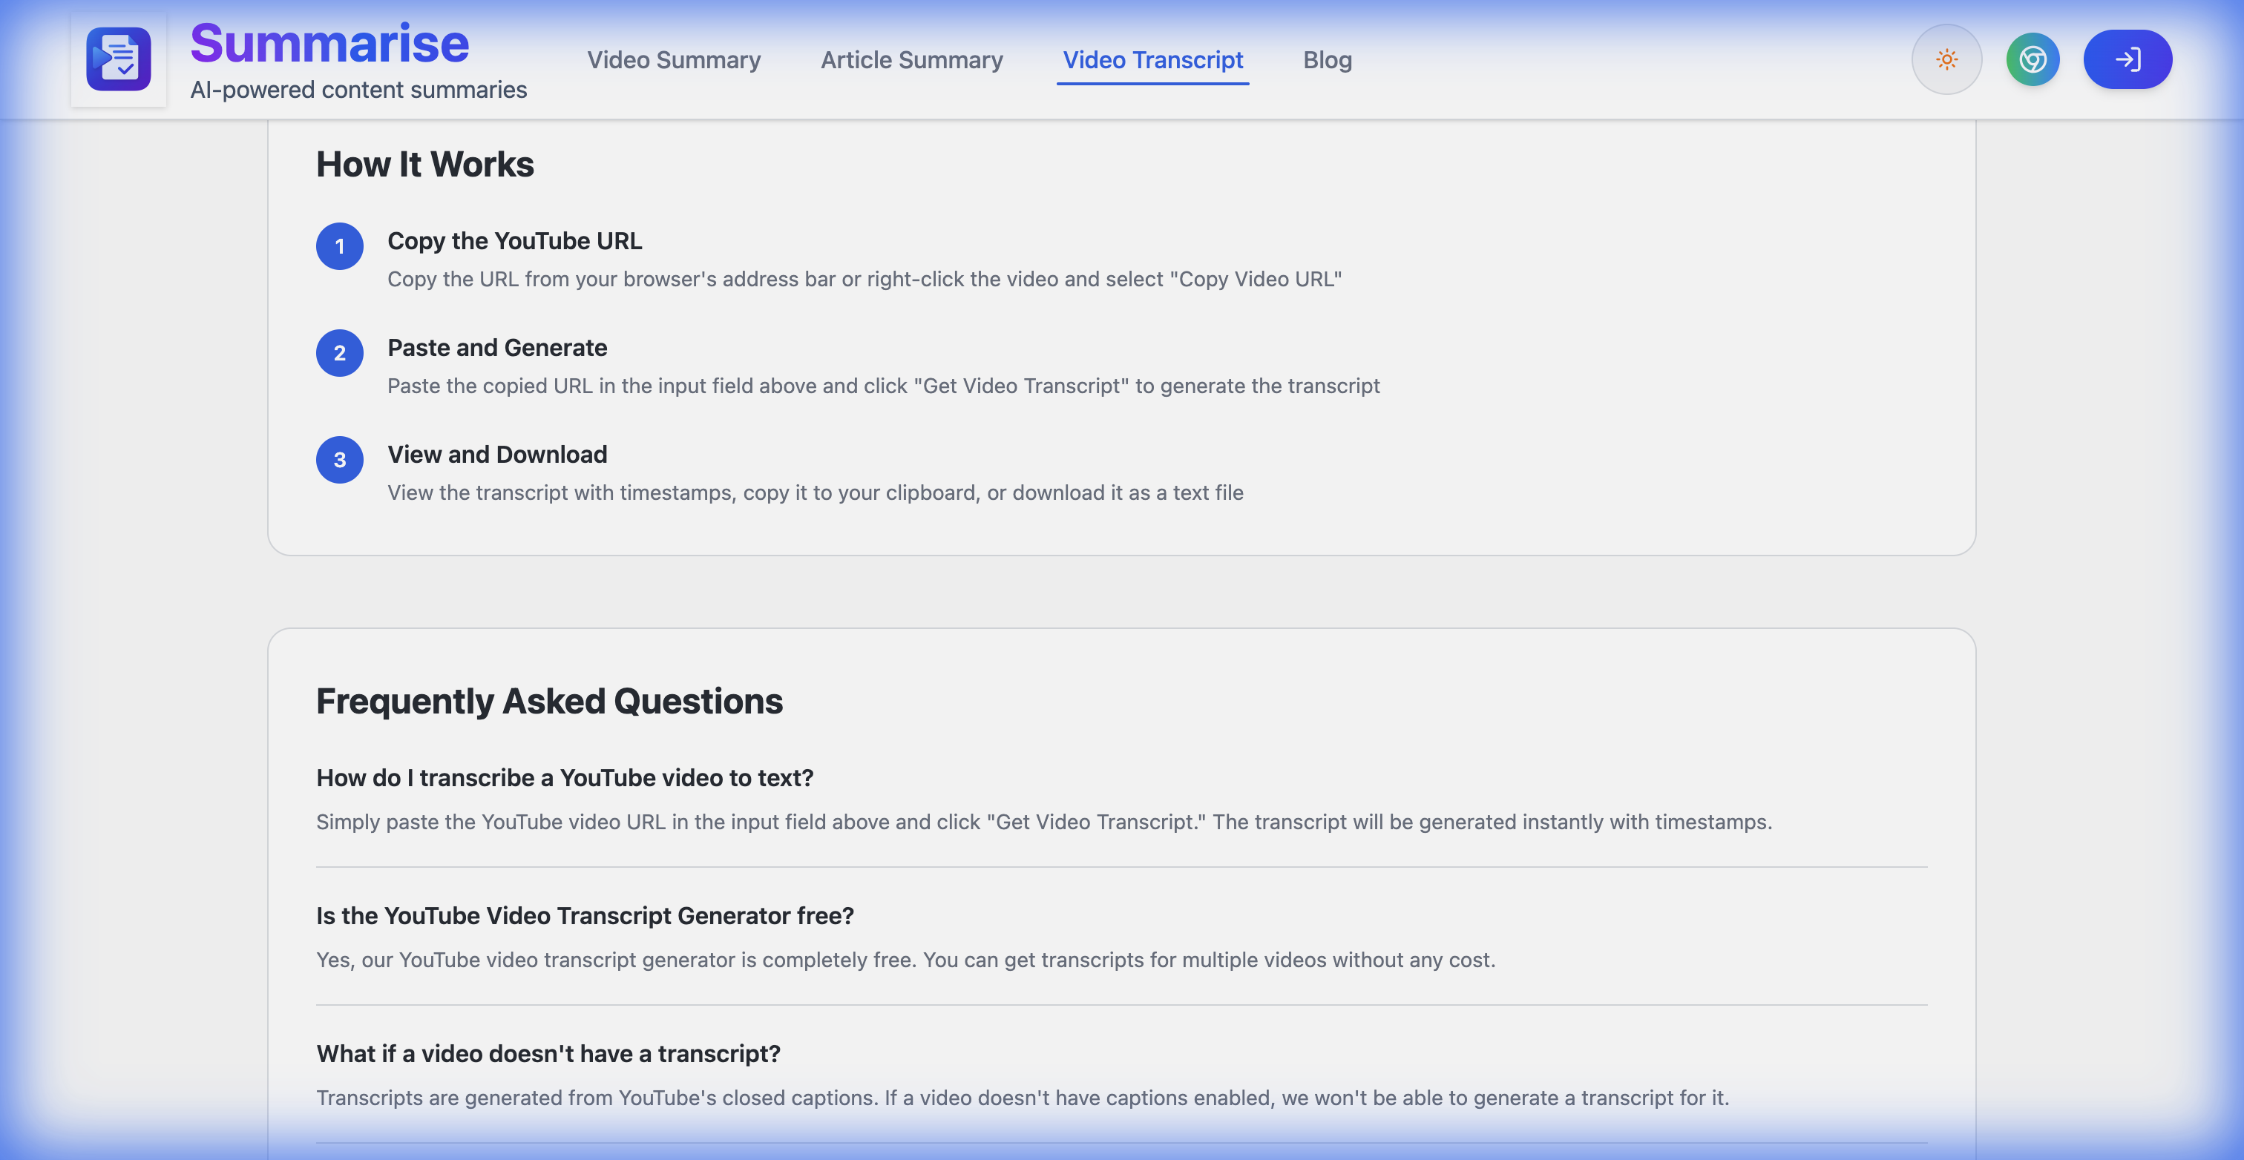Click the step 2 number badge
2244x1160 pixels.
coord(340,353)
